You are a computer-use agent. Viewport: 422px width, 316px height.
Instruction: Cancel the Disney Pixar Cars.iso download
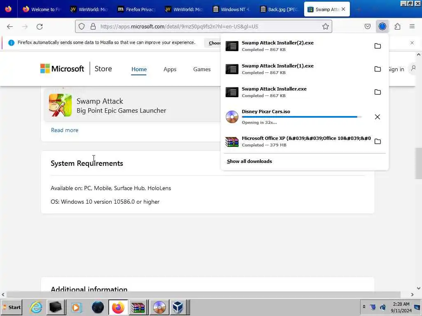[x=377, y=117]
